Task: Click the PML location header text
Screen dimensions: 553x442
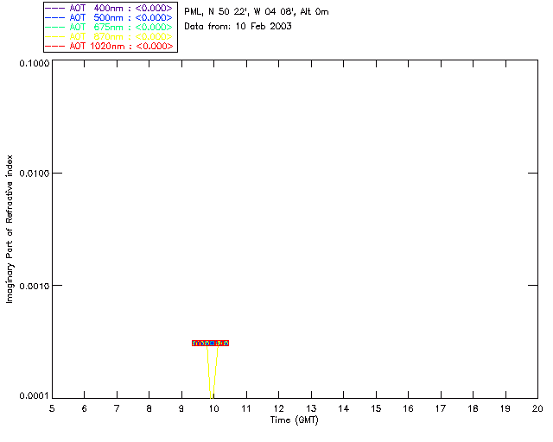Action: point(257,11)
